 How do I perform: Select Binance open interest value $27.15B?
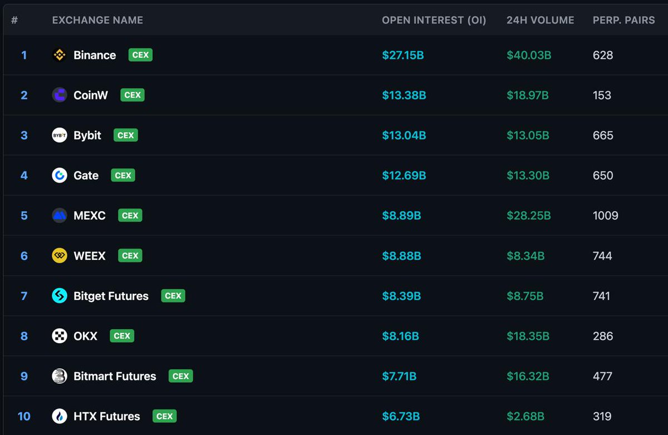pos(403,55)
